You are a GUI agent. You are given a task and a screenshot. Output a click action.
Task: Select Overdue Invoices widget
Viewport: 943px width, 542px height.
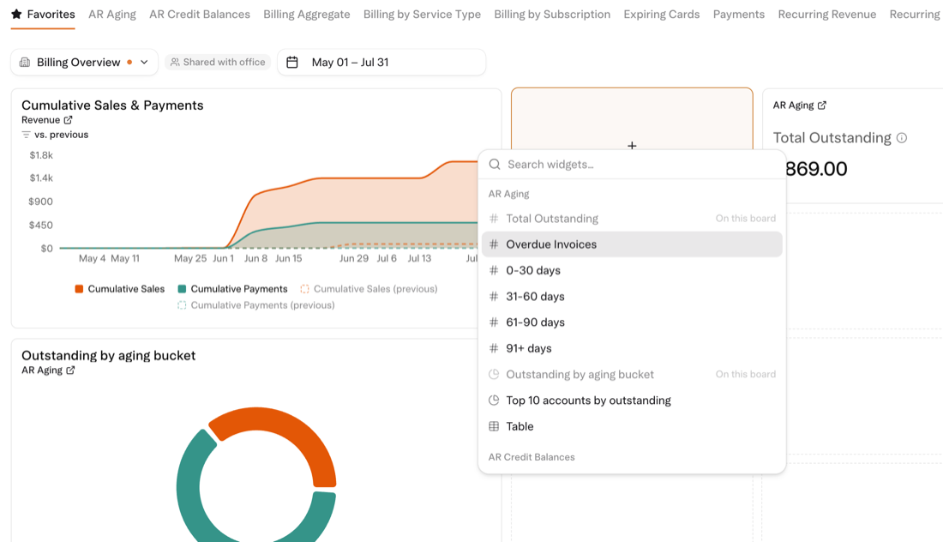[x=632, y=244]
